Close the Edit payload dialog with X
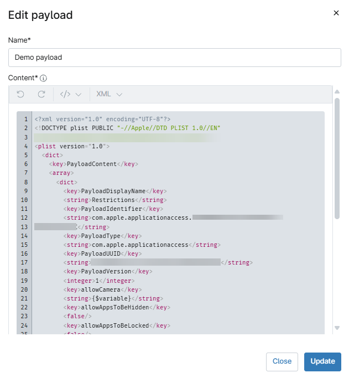The image size is (349, 378). [336, 13]
